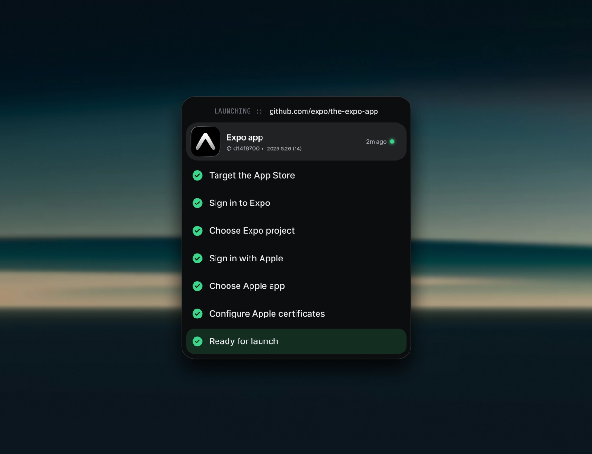Click the green status dot beside 2m ago
Viewport: 592px width, 454px height.
[x=392, y=142]
